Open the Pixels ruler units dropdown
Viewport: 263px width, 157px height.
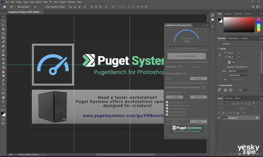pos(243,90)
